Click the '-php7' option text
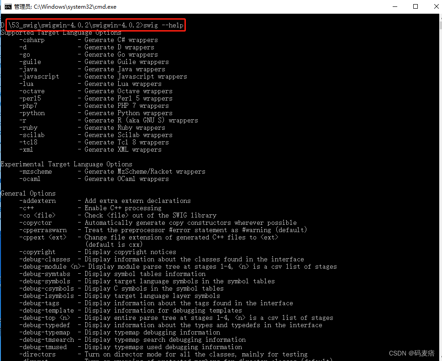The height and width of the screenshot is (361, 442). [x=28, y=106]
